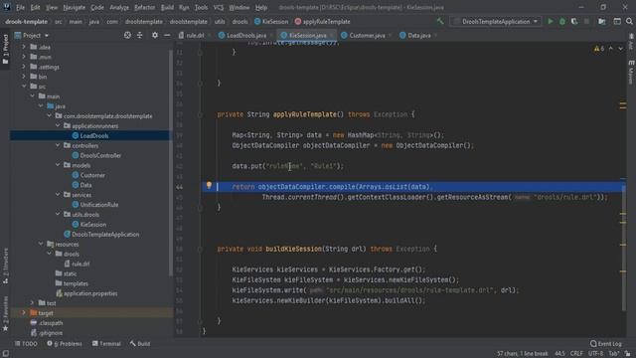
Task: Toggle fold marker at buildKieSession method
Action: click(x=200, y=250)
